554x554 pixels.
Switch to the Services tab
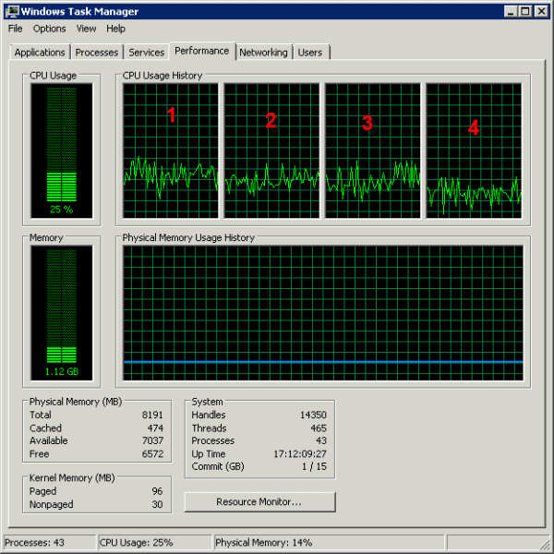coord(146,53)
